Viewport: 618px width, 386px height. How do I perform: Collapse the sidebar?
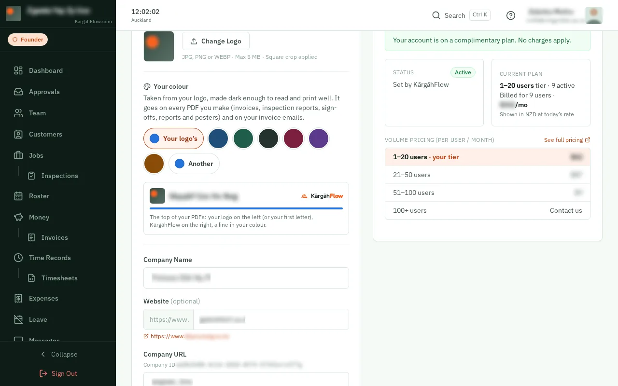(x=58, y=354)
